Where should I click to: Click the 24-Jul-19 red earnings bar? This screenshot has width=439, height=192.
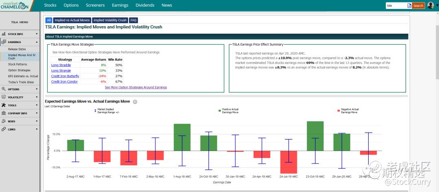click(288, 162)
